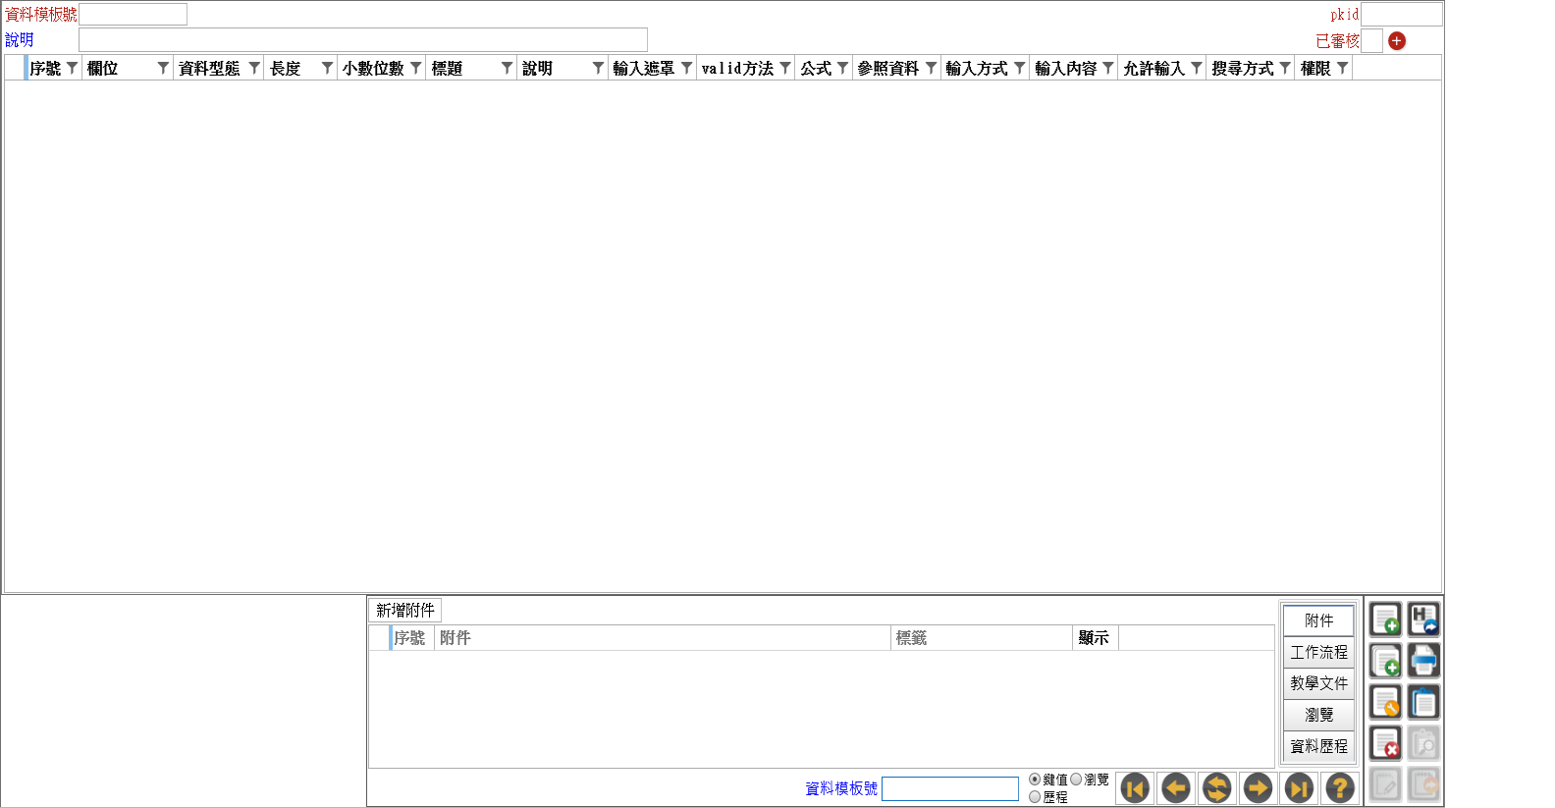Click the 新增附件 button
Image resolution: width=1555 pixels, height=808 pixels.
tap(405, 610)
